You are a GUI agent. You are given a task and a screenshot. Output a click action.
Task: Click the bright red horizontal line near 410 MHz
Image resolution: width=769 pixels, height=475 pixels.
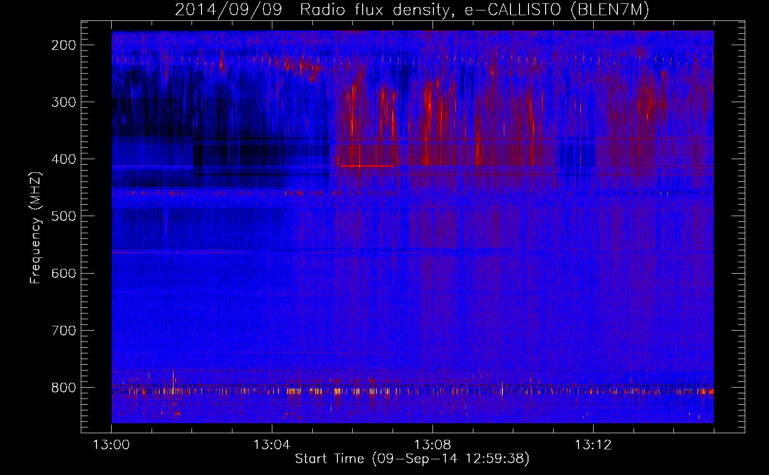click(367, 166)
